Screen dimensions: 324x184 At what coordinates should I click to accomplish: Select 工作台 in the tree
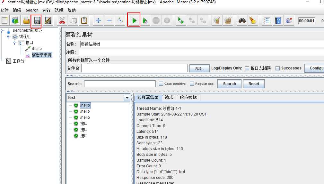pyautogui.click(x=18, y=61)
